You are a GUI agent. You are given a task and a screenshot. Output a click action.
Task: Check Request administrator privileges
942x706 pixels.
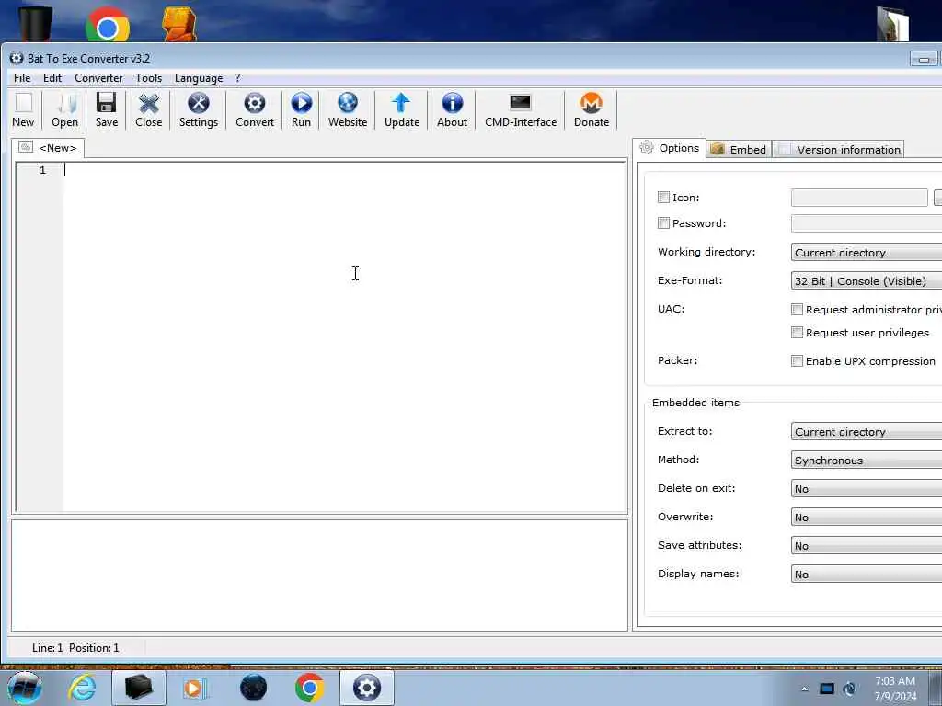(797, 309)
